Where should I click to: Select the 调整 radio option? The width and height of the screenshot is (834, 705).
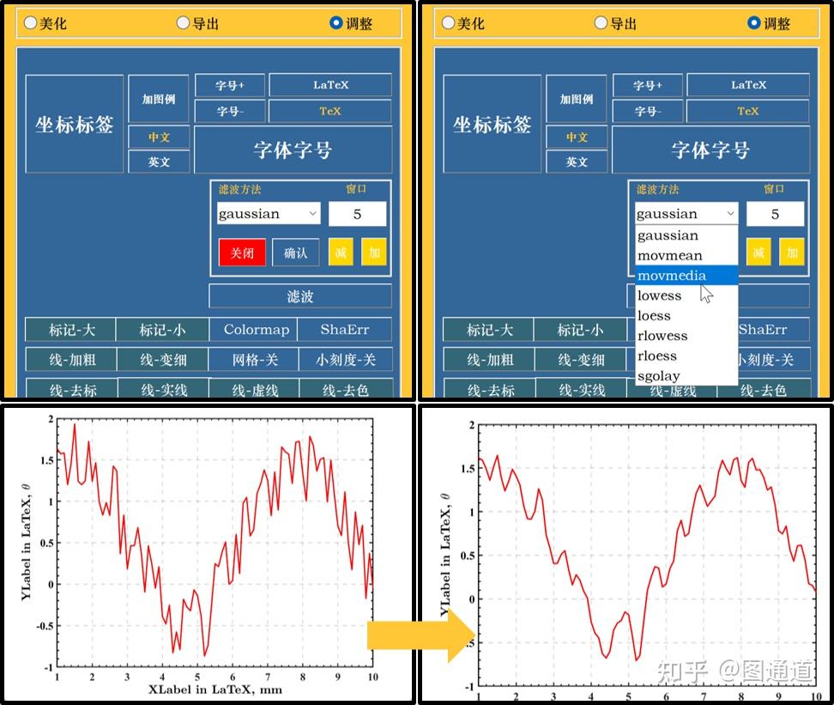(335, 22)
